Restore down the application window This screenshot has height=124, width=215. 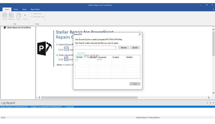(207, 5)
